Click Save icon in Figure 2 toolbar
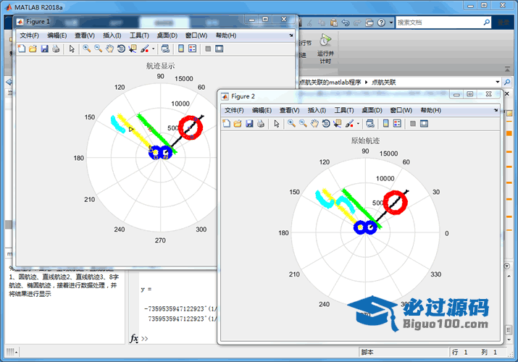This screenshot has height=362, width=518. tap(249, 124)
